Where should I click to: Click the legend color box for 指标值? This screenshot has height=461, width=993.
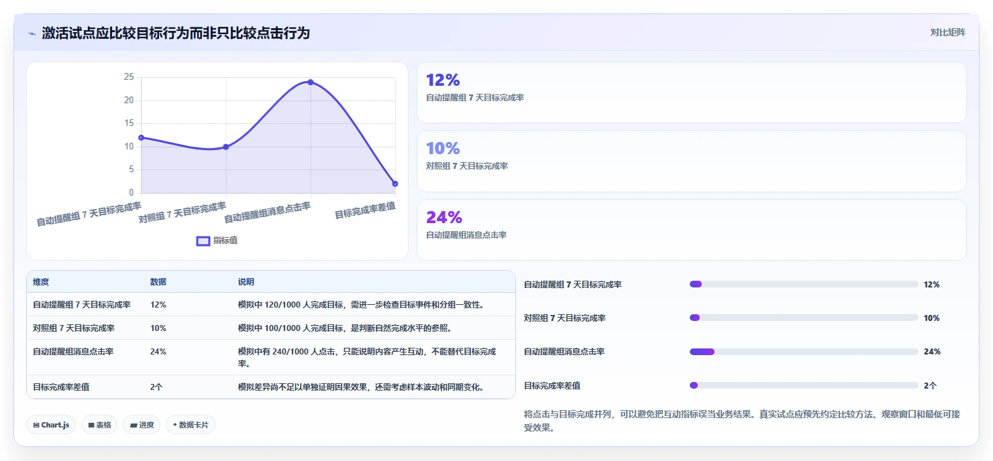(x=203, y=241)
